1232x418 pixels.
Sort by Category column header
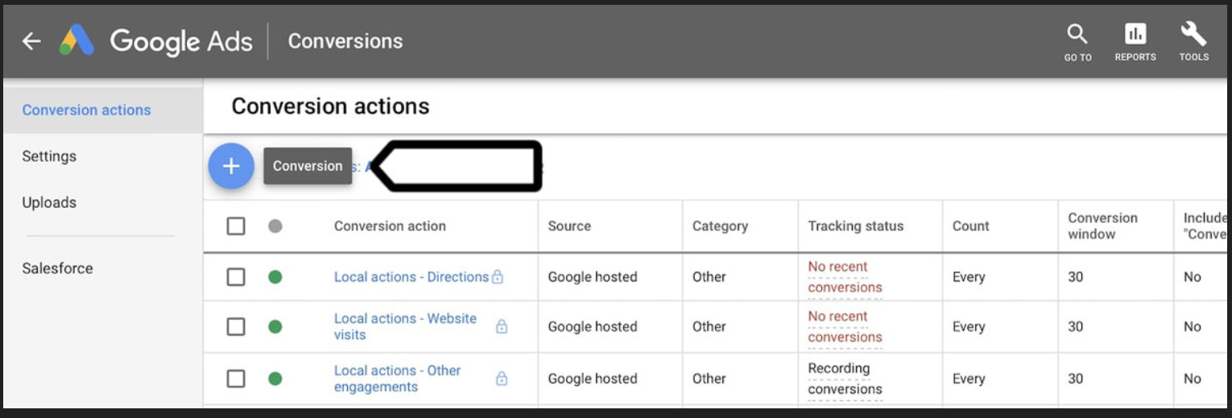tap(720, 226)
